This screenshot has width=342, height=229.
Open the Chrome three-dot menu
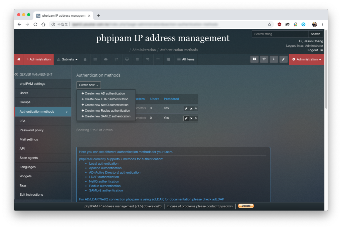[323, 24]
